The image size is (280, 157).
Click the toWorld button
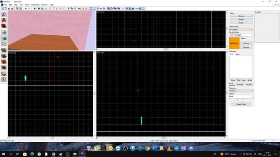pos(240,85)
